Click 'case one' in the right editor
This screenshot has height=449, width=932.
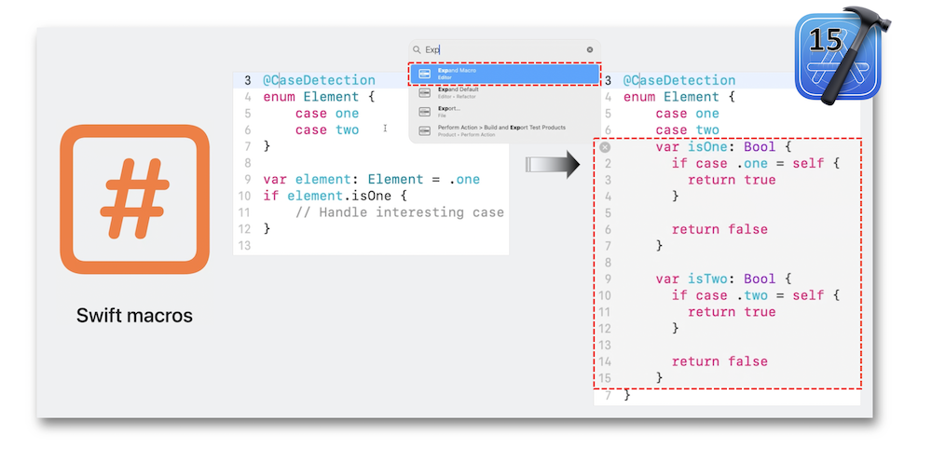click(x=687, y=114)
